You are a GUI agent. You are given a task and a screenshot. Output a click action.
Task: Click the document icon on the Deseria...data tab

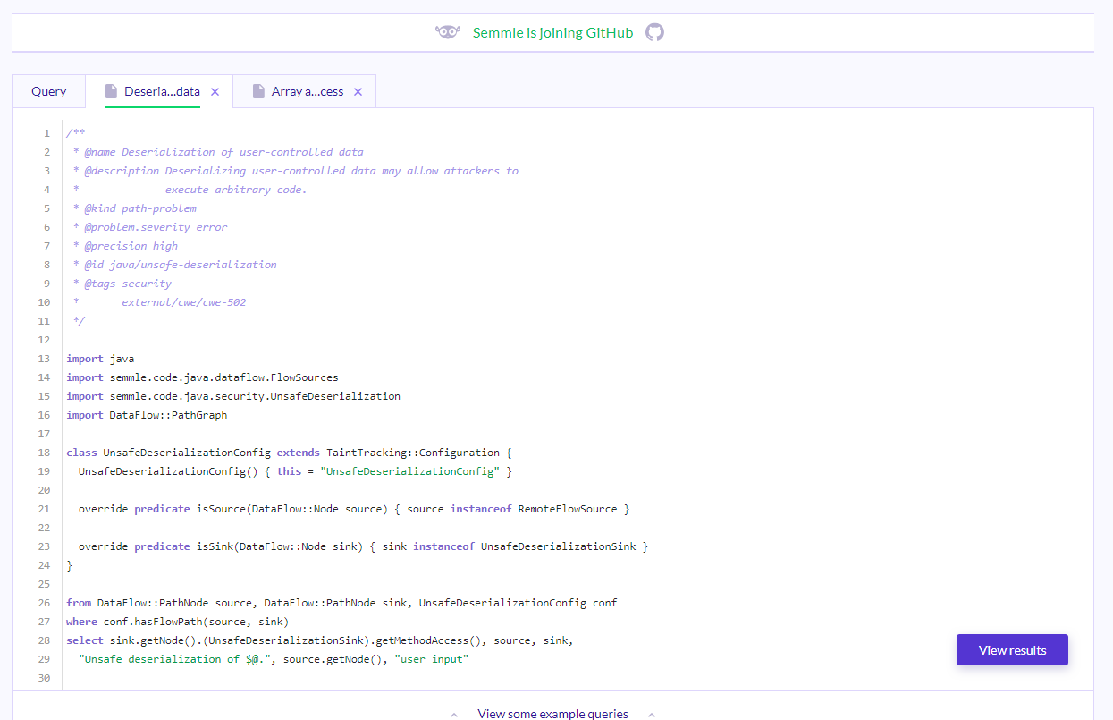point(111,90)
